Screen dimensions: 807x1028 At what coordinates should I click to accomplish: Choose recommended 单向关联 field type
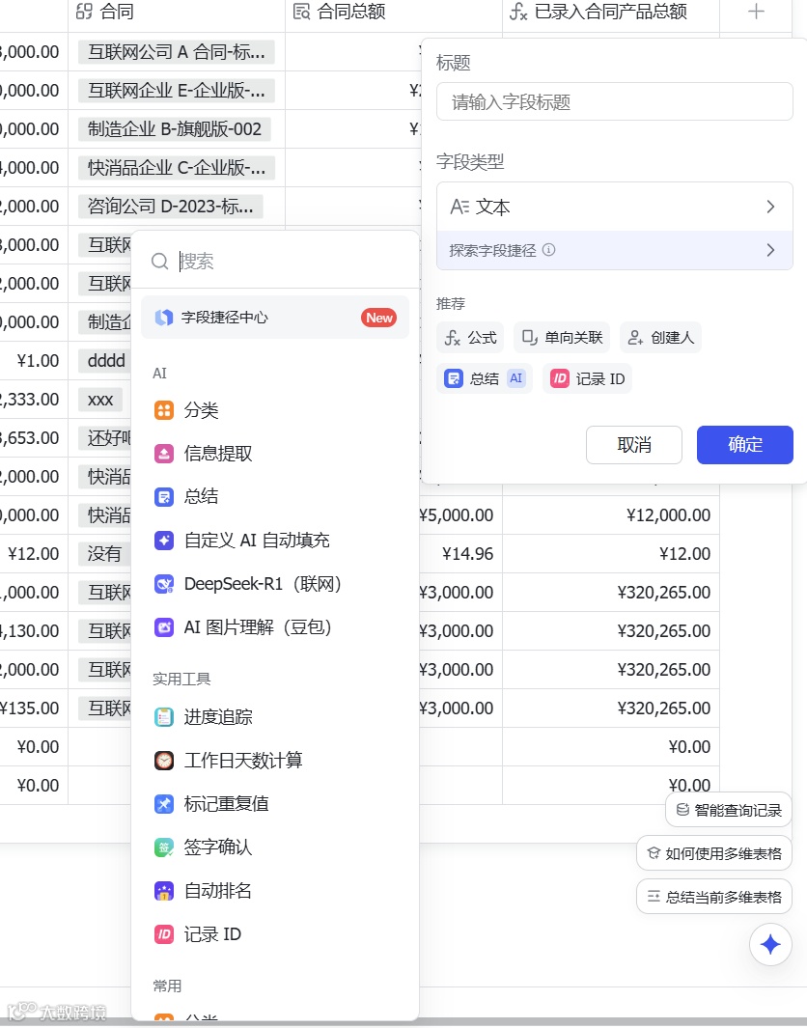pyautogui.click(x=562, y=338)
